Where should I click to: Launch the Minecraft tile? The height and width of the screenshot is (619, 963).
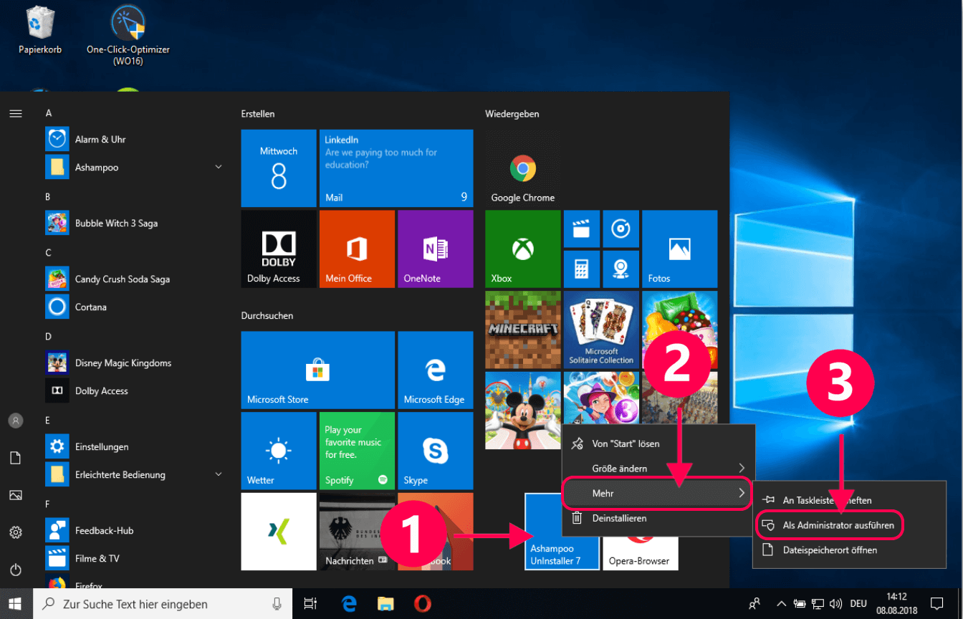tap(522, 328)
